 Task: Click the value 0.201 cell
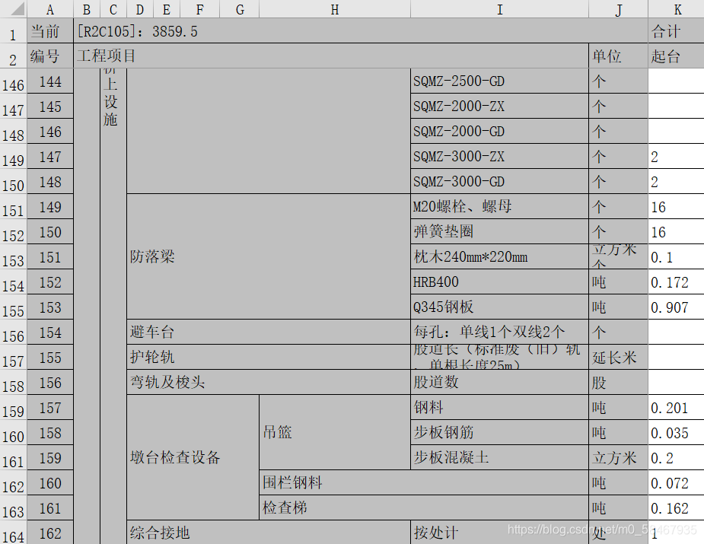(676, 408)
